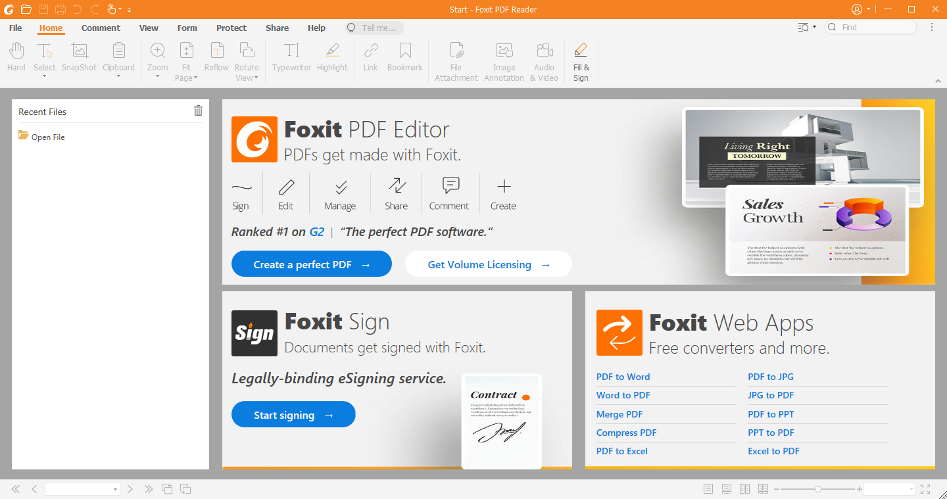
Task: Click the Fit Page icon
Action: tap(187, 51)
